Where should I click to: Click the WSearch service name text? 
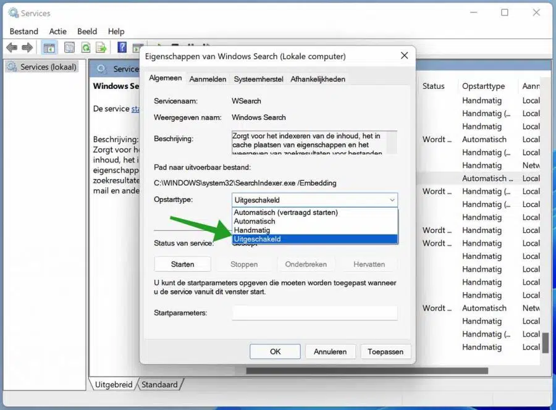tap(246, 101)
